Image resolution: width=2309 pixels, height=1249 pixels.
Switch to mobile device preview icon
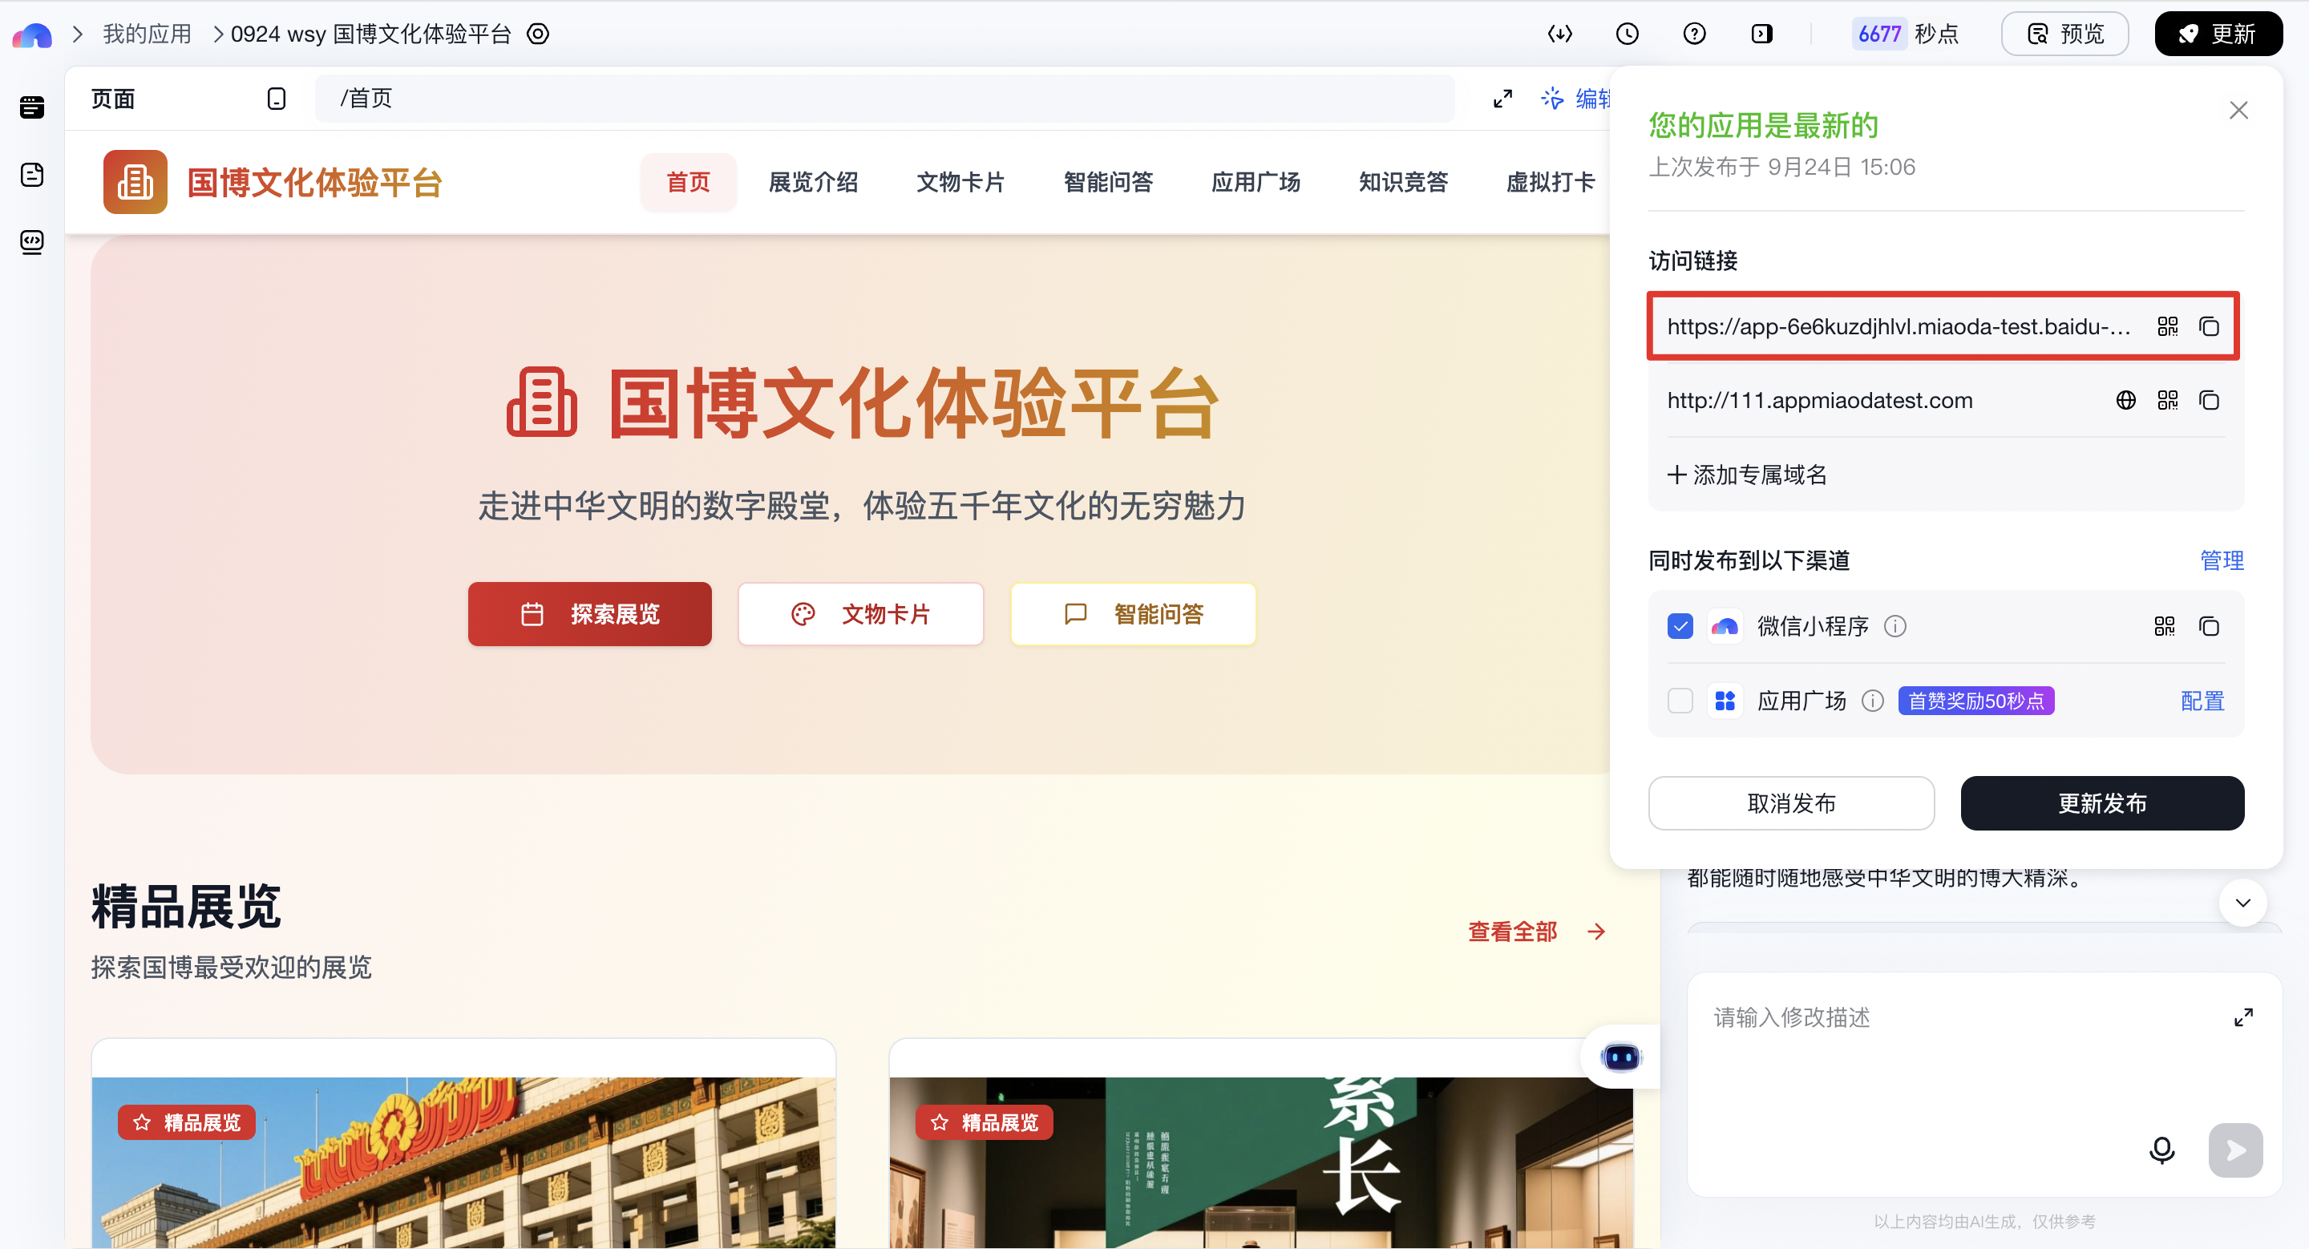coord(276,99)
